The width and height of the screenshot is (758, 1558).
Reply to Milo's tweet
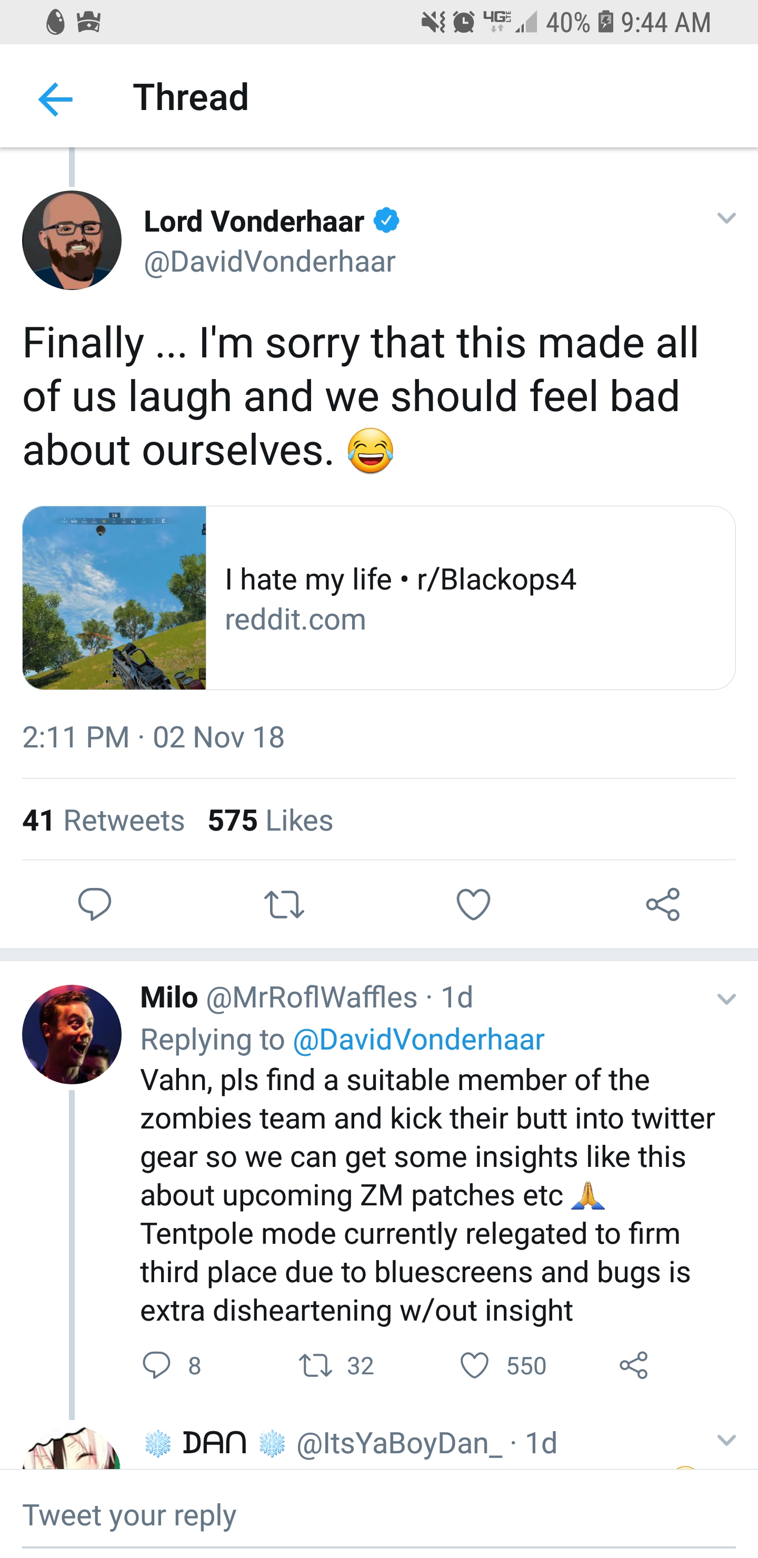click(x=157, y=1365)
